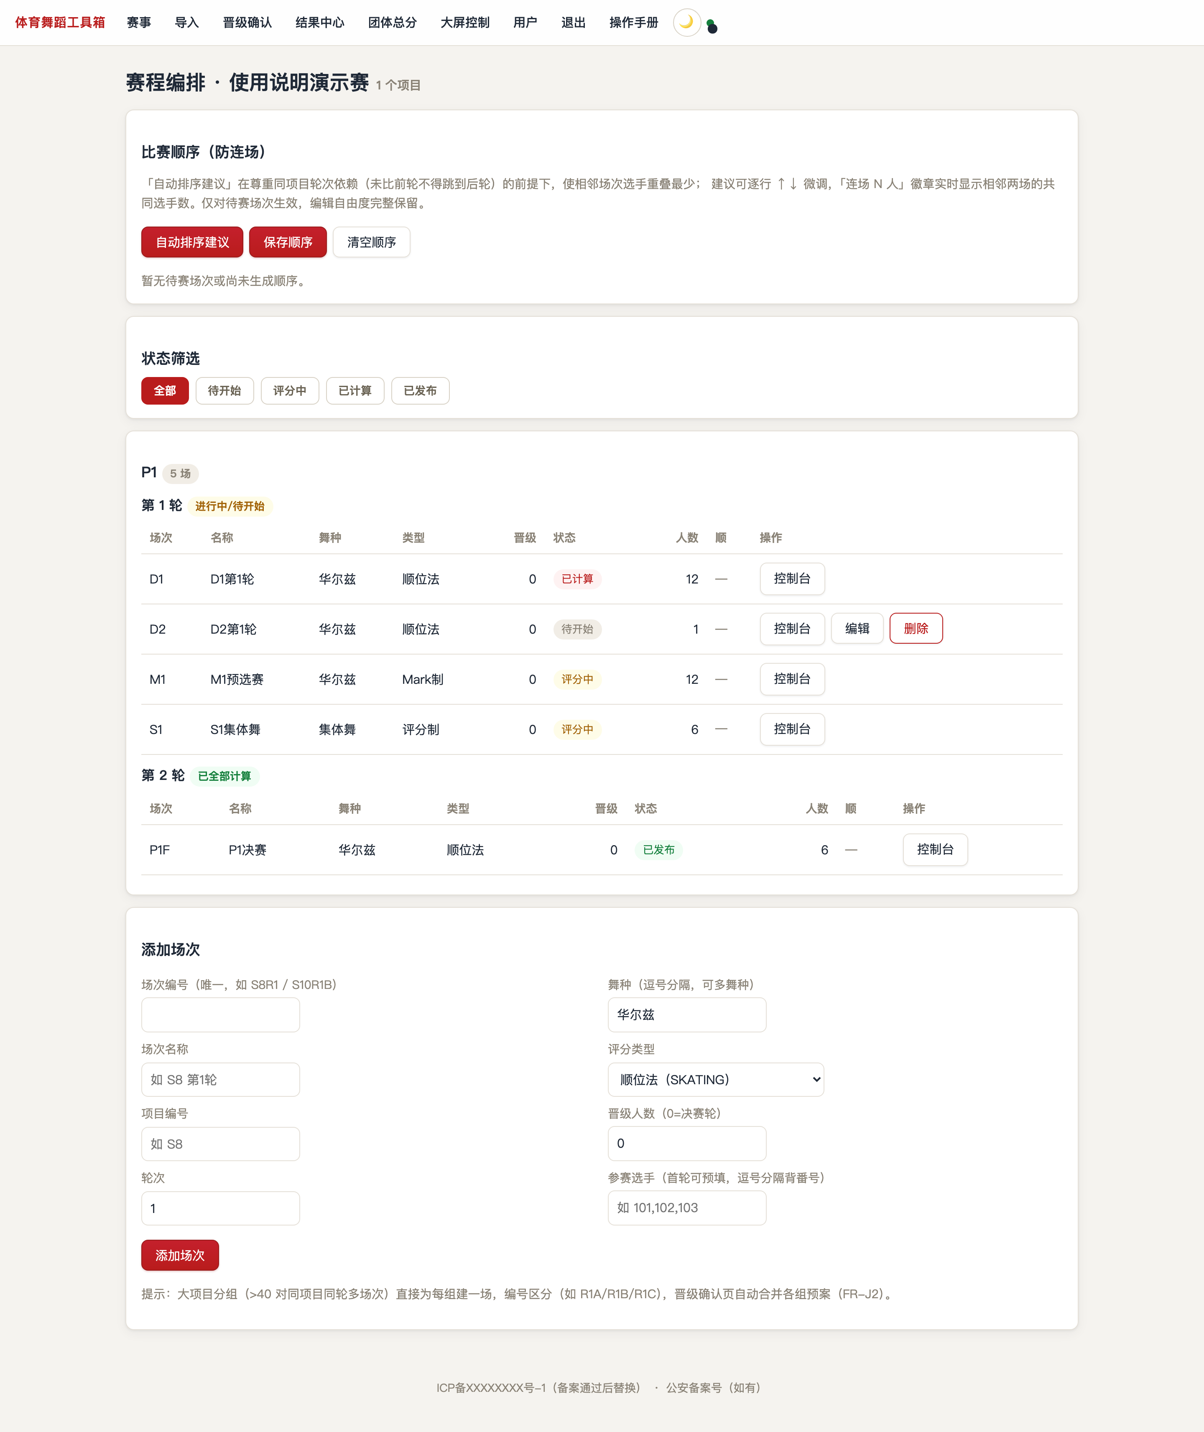Open 控制台 for M1预选赛
This screenshot has height=1432, width=1204.
click(x=792, y=679)
